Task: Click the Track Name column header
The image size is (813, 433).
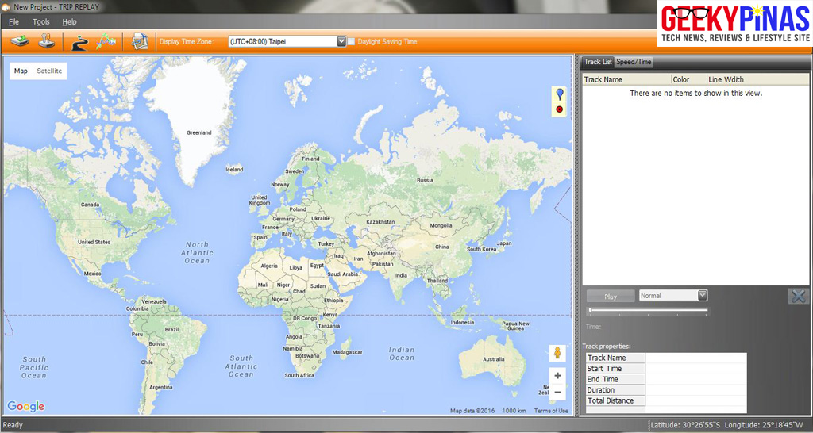Action: pyautogui.click(x=626, y=79)
